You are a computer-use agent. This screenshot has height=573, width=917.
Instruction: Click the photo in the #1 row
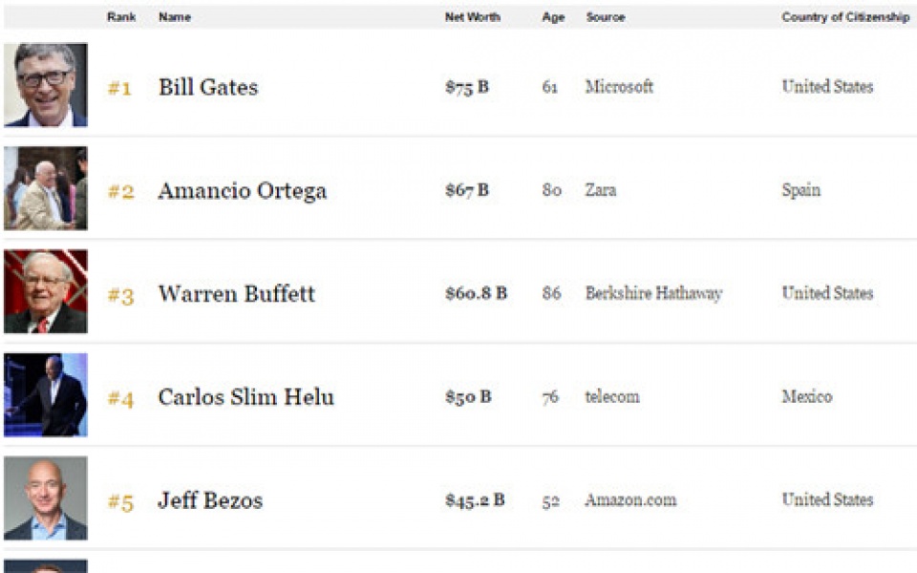(46, 85)
